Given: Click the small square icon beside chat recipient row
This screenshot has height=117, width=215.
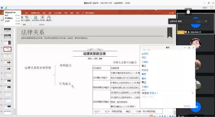Looking at the screenshot, I should tap(193, 93).
